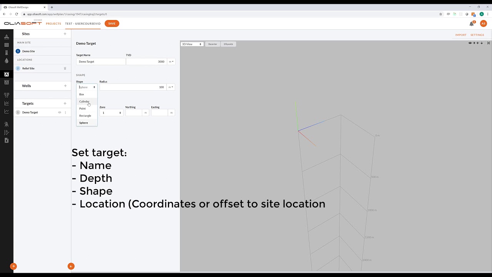Toggle Demo Target visibility eye icon

click(60, 112)
